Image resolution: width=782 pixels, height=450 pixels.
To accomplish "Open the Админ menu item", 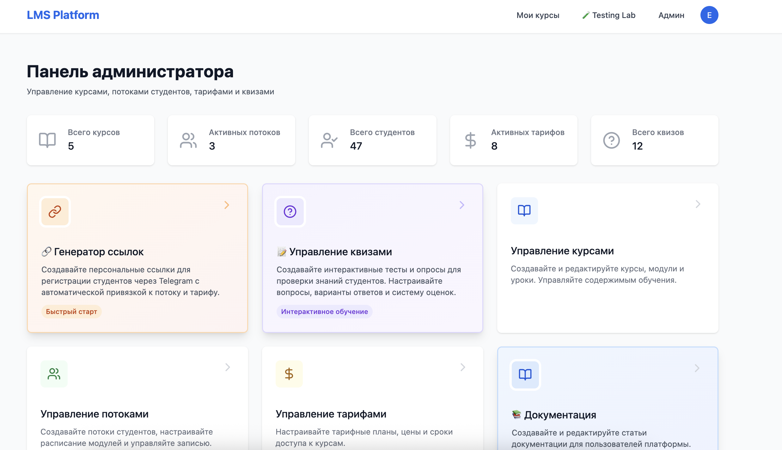I will (x=671, y=15).
